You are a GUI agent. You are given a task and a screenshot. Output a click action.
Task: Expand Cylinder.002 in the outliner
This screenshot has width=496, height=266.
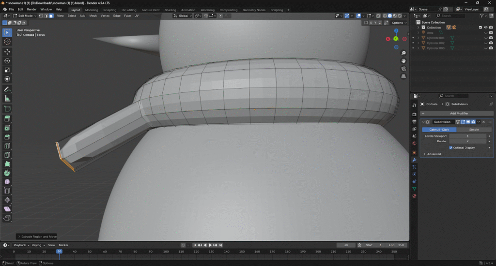418,43
